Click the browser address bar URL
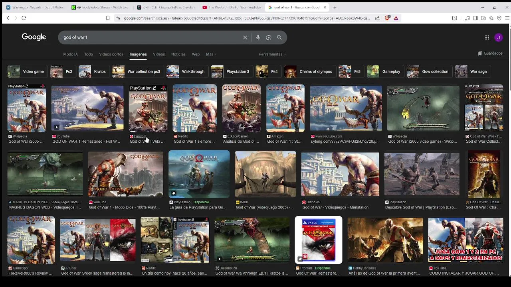The height and width of the screenshot is (287, 511). [x=247, y=18]
